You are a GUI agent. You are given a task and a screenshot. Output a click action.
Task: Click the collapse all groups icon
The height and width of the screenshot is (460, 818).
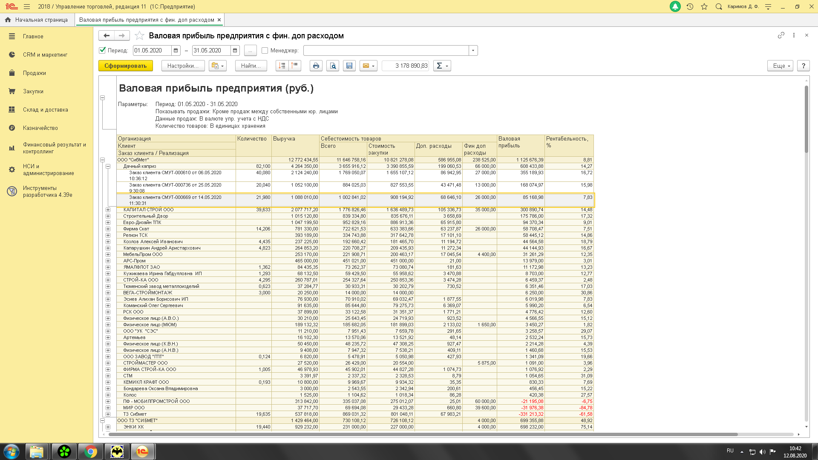pos(282,66)
